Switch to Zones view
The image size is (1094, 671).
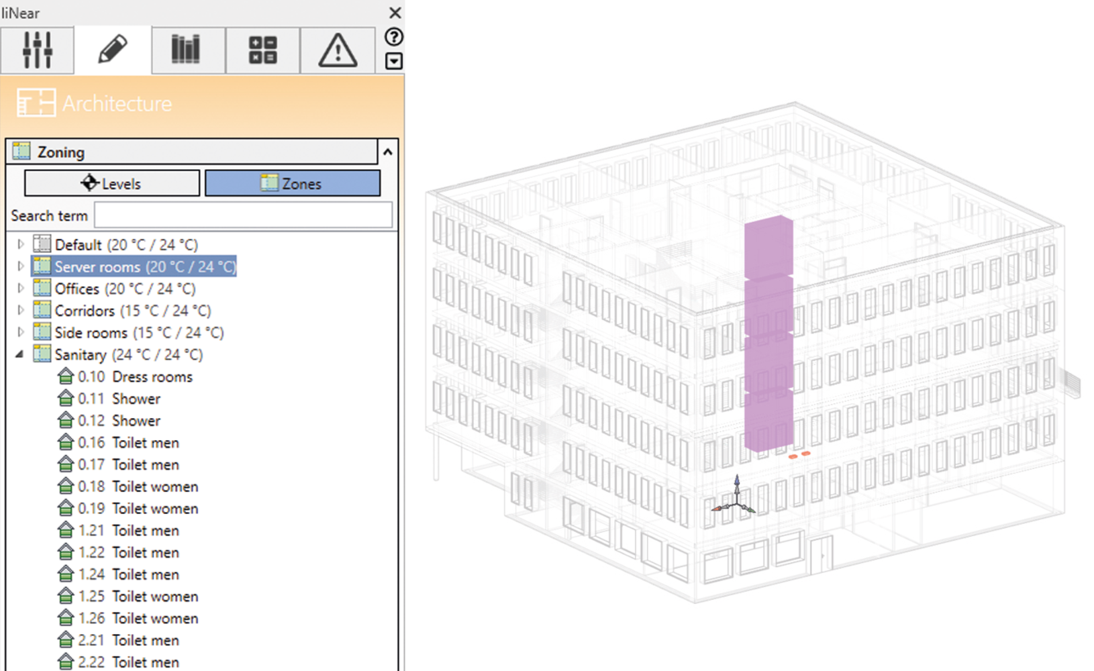[x=292, y=183]
